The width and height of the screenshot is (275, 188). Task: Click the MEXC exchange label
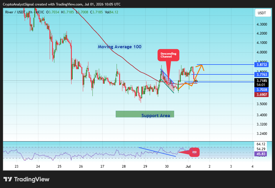click(x=40, y=12)
